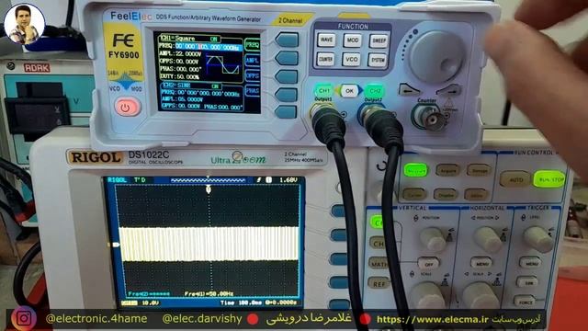This screenshot has height=331, width=588.
Task: Click the DUTY:50.000% value
Action: coord(179,77)
